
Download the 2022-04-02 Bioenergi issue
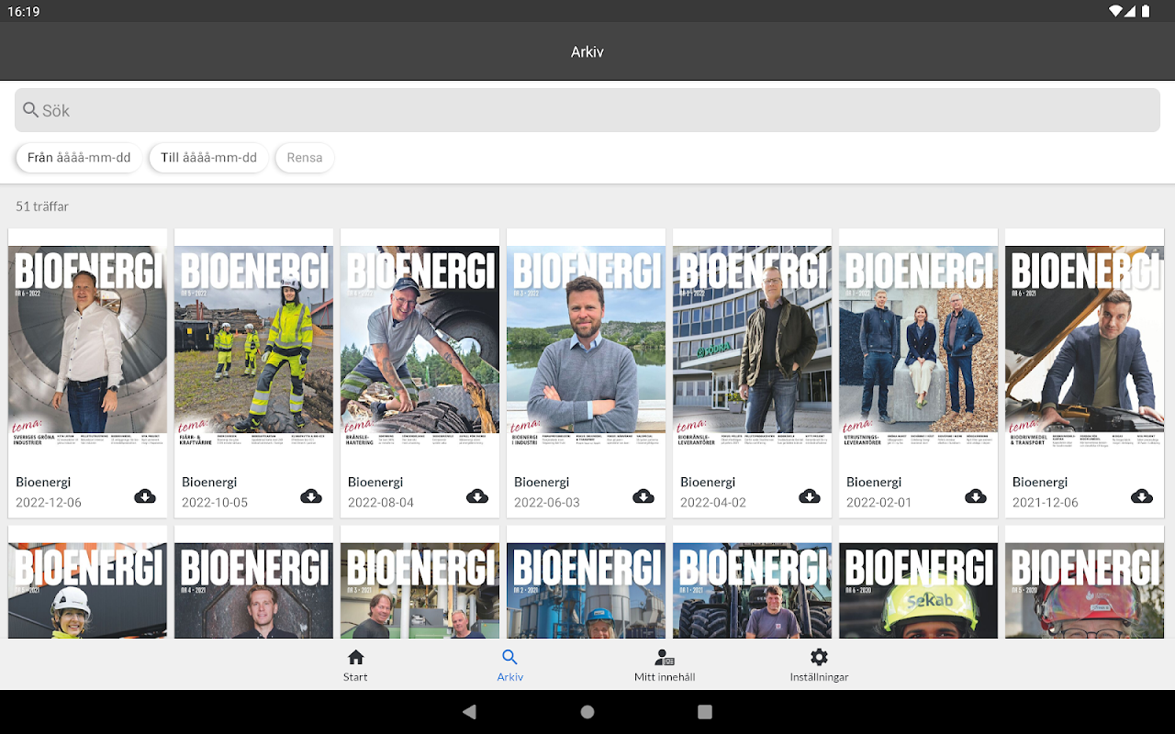(x=810, y=496)
